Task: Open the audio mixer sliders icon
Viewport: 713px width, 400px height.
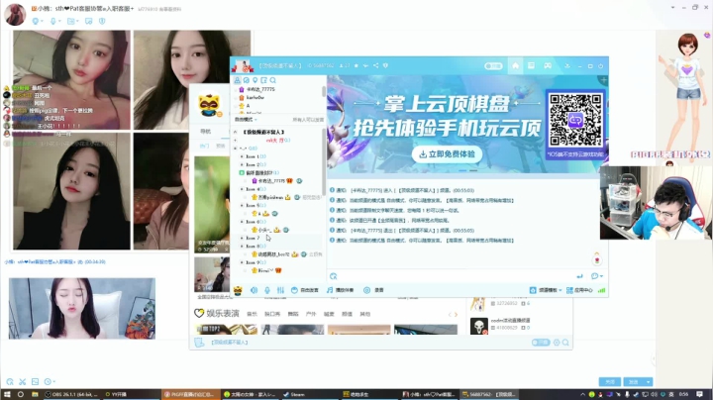Action: click(x=280, y=290)
